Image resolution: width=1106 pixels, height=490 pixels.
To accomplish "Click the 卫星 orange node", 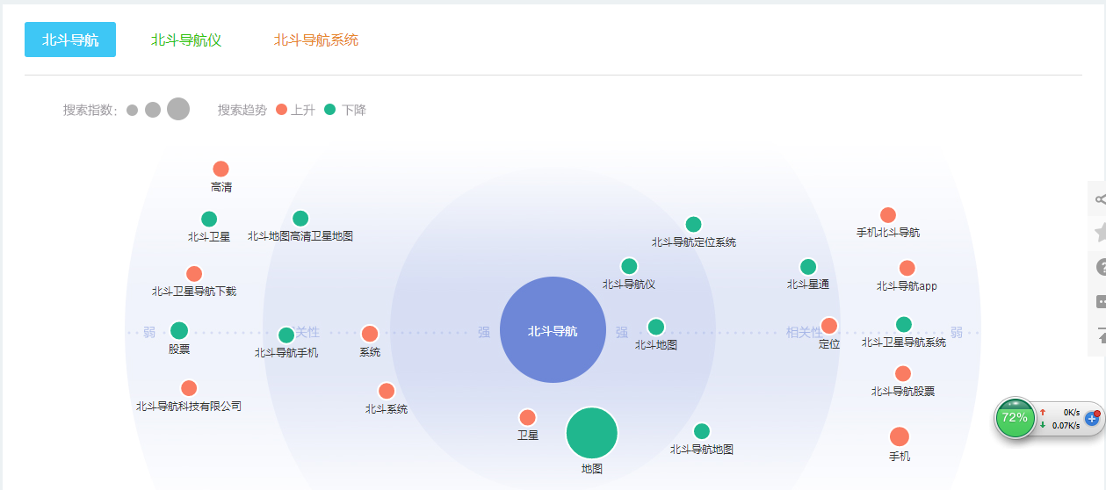I will (x=527, y=417).
